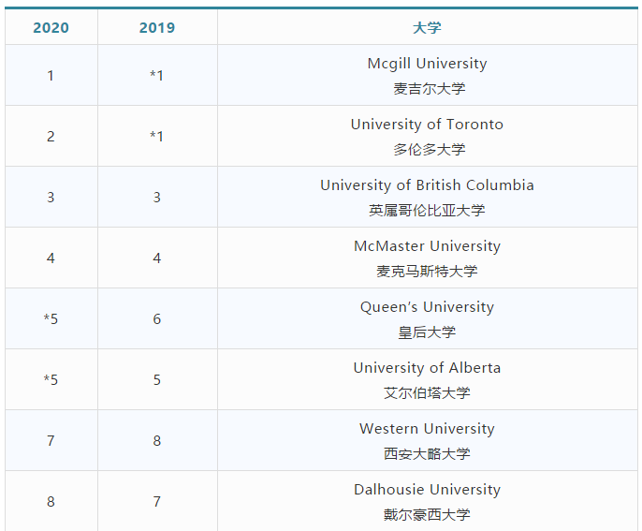The image size is (642, 531).
Task: Click the 戴尔豪西大学 Chinese name
Action: 427,515
